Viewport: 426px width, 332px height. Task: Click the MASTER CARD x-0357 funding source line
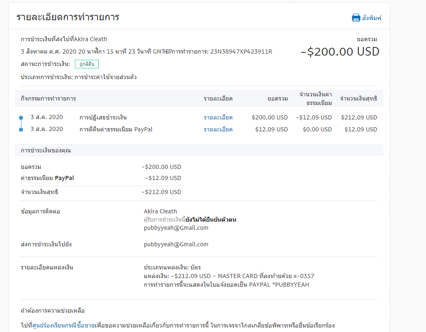coord(229,276)
